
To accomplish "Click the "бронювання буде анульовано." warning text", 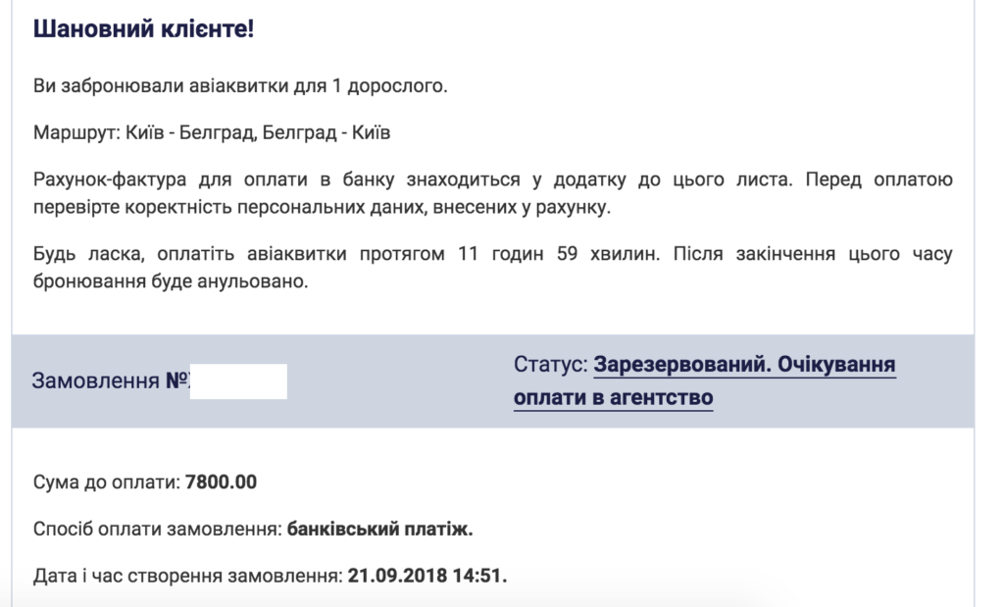I will click(171, 282).
